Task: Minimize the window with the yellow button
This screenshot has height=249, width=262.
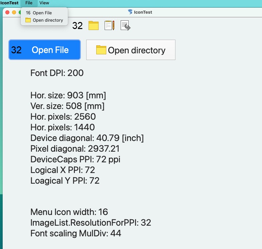Action: (x=14, y=12)
